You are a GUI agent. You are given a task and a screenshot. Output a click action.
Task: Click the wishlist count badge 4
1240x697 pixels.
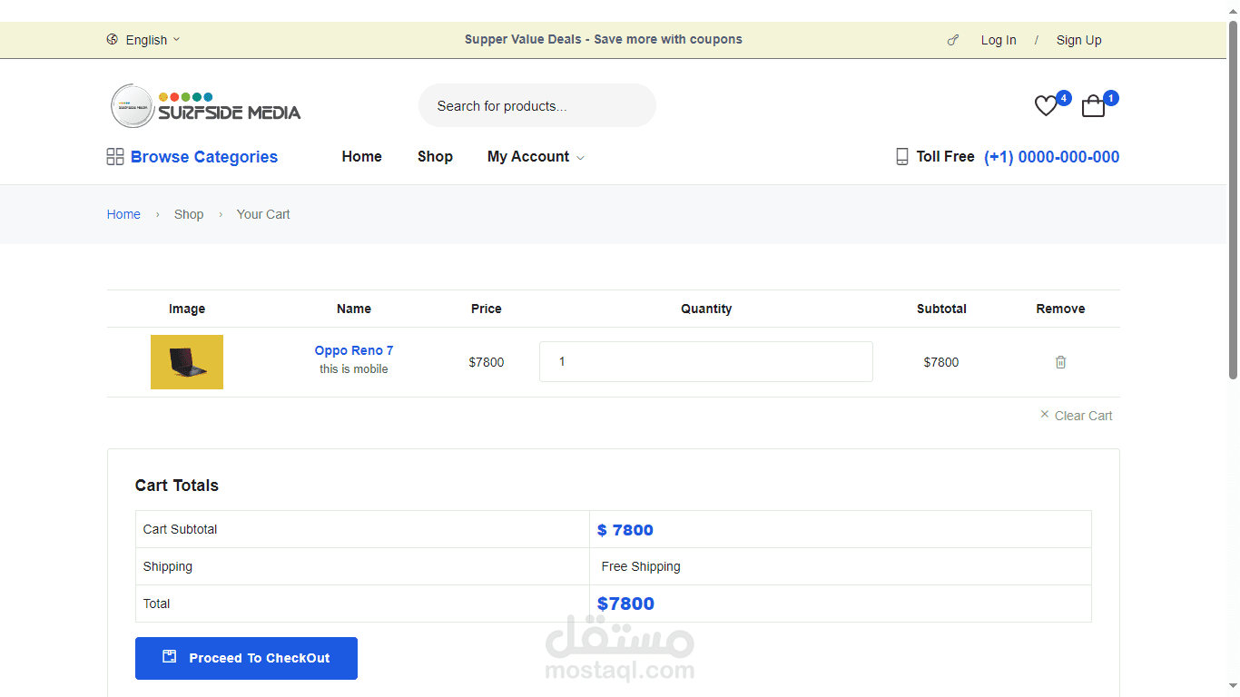point(1064,98)
